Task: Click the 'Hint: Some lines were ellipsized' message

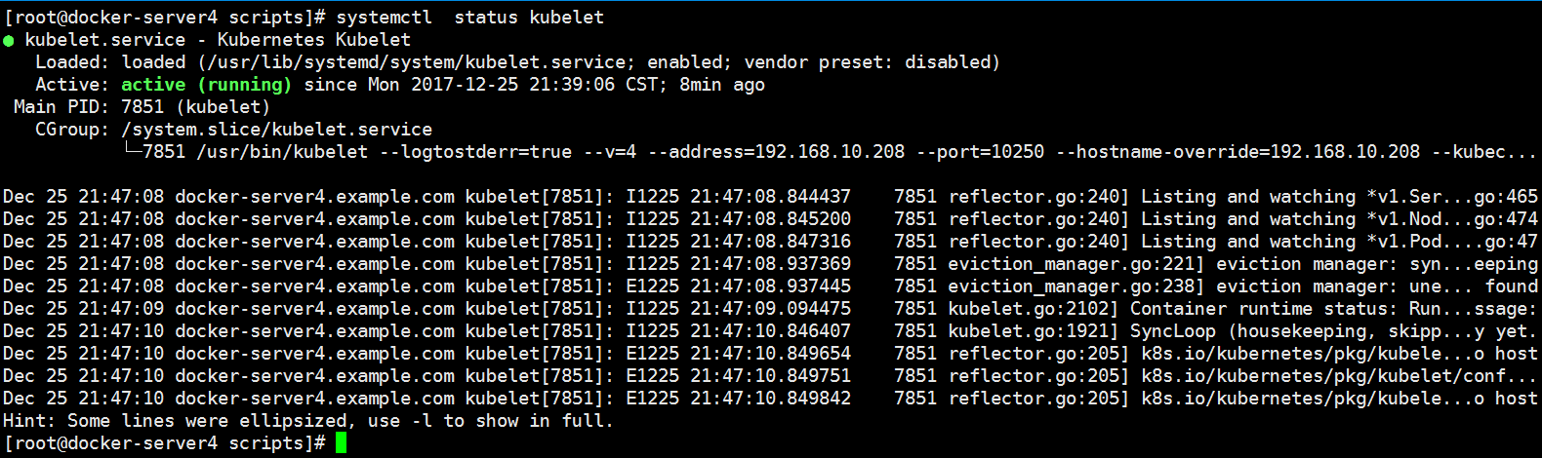Action: (308, 421)
